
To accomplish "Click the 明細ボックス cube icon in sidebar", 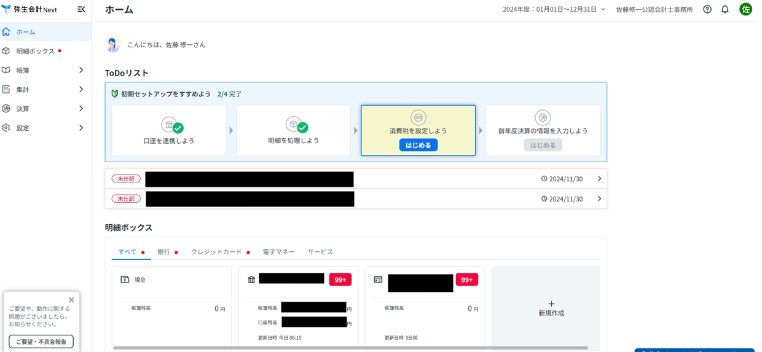I will pos(6,51).
